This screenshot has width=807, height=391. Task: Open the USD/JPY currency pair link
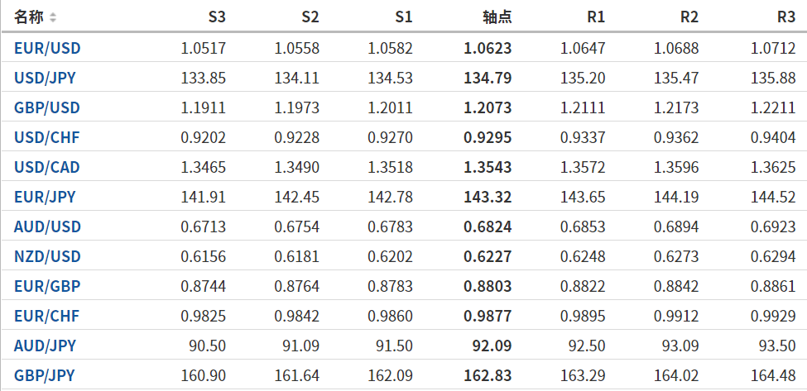(46, 79)
